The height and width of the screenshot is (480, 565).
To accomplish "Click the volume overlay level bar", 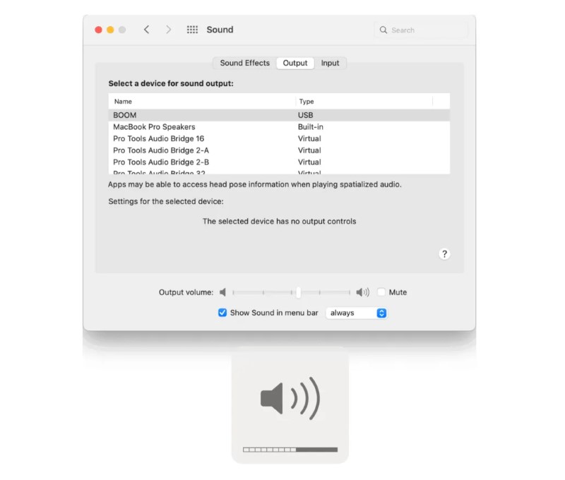I will click(290, 450).
